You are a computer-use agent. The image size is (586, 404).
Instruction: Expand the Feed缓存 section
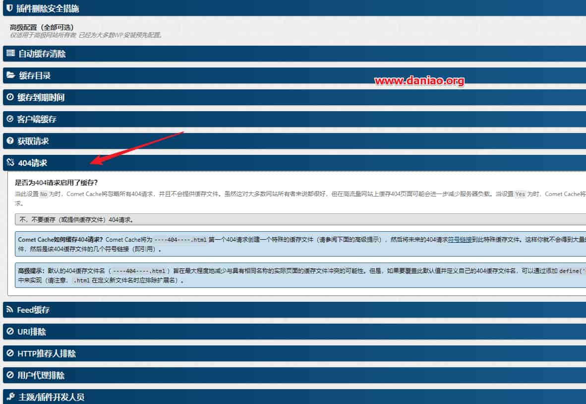click(294, 310)
